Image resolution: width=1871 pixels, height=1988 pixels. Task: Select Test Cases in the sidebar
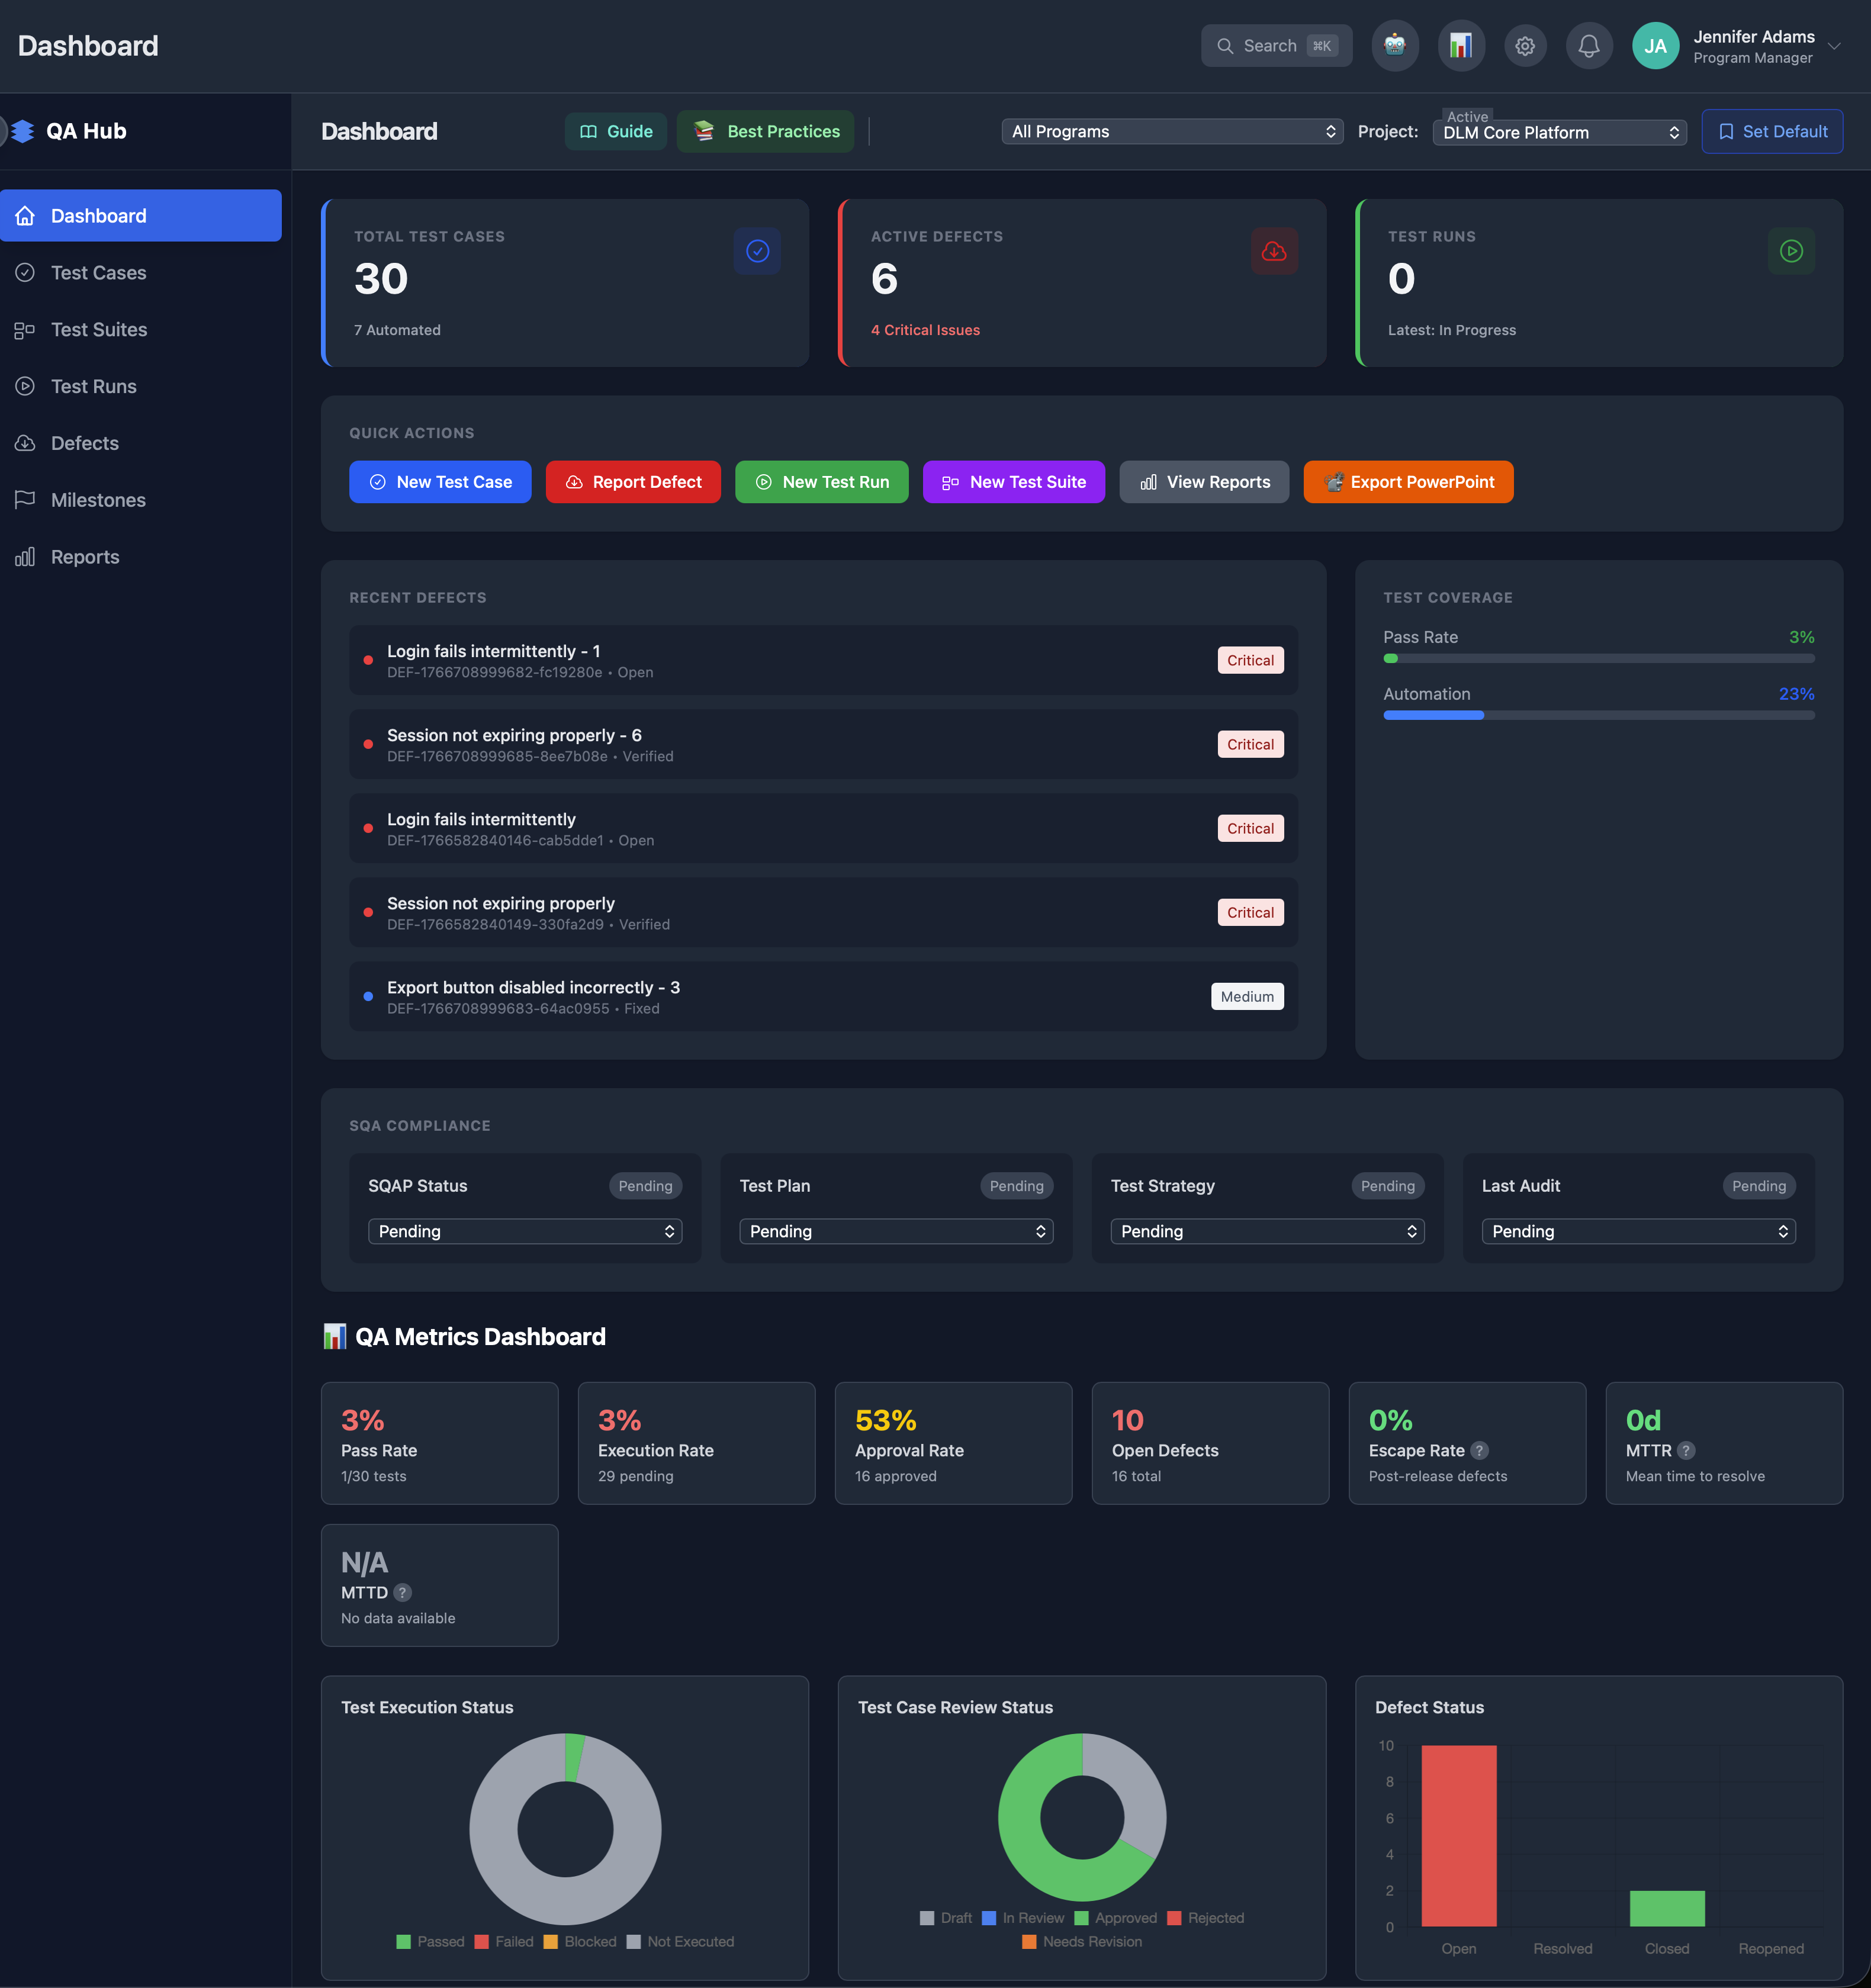point(100,272)
